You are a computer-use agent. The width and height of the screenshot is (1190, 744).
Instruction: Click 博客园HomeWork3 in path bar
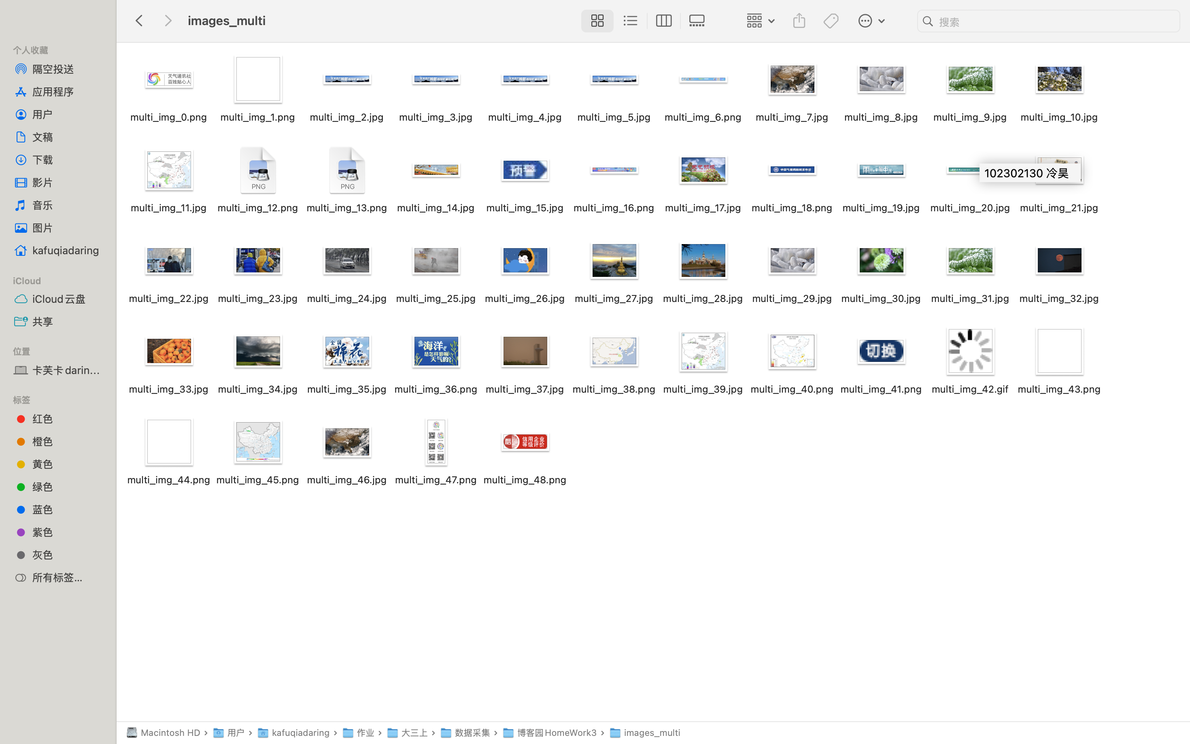point(556,733)
